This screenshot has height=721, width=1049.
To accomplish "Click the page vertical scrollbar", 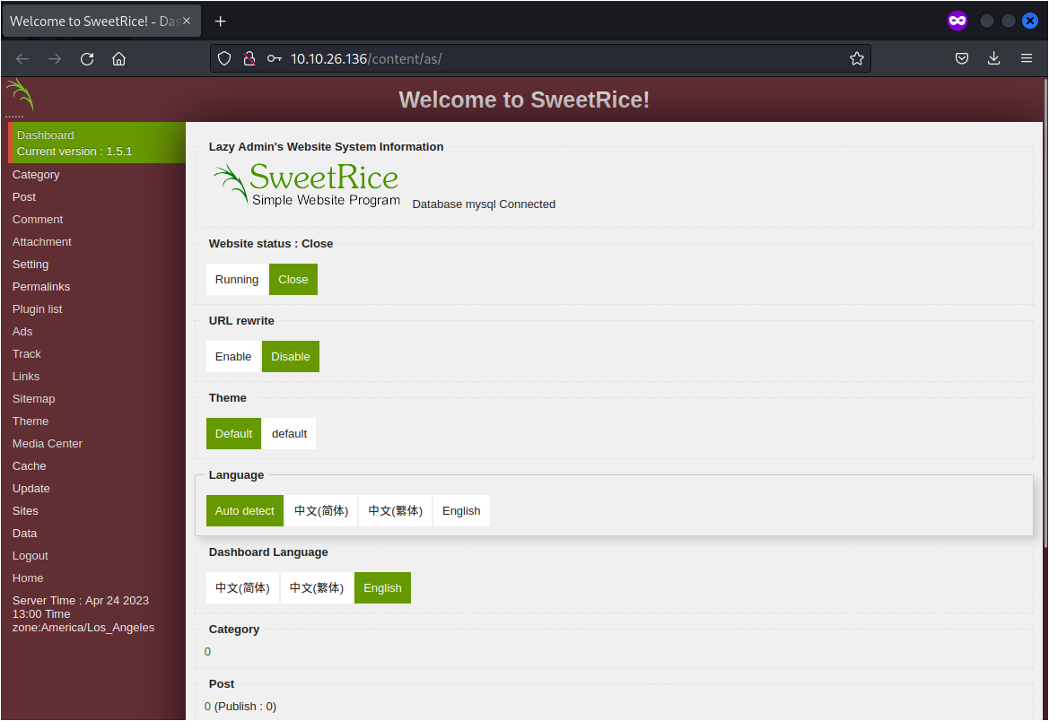I will coord(1043,359).
